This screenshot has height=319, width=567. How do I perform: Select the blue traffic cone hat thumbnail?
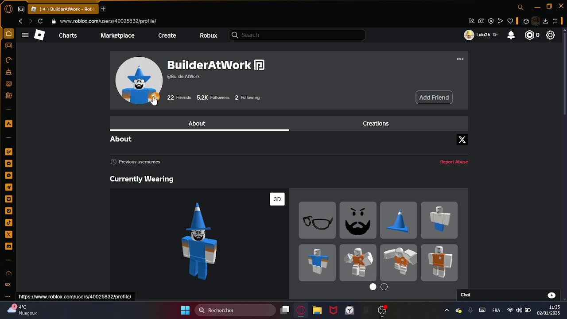(399, 220)
